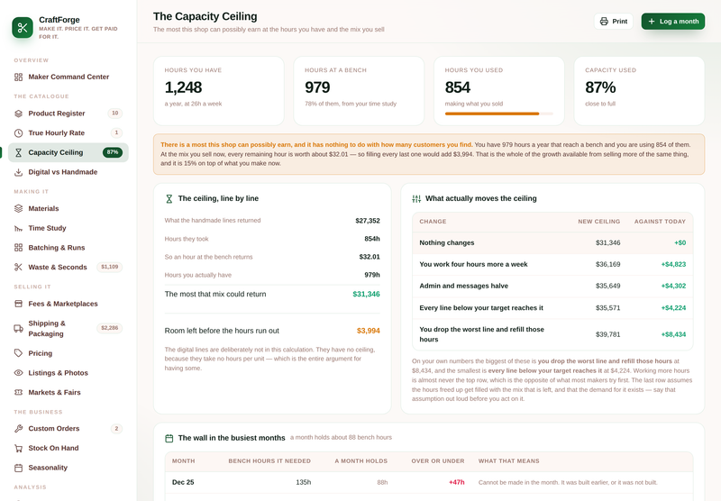Go to Batching & Runs
721x501 pixels.
click(68, 248)
